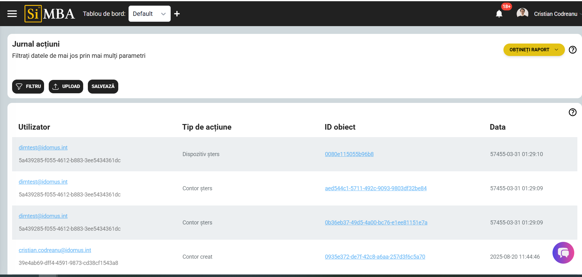Expand the Default dashboard dropdown
This screenshot has width=582, height=277.
tap(149, 14)
